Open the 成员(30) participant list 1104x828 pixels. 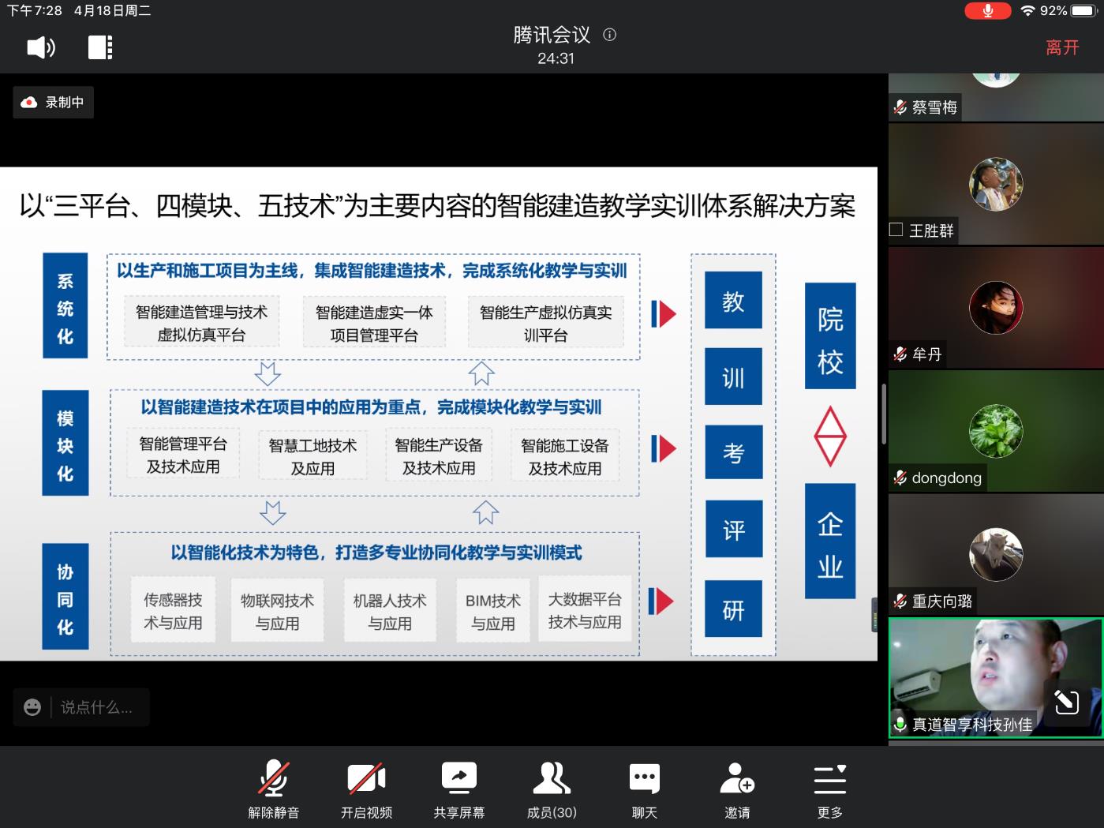(552, 789)
